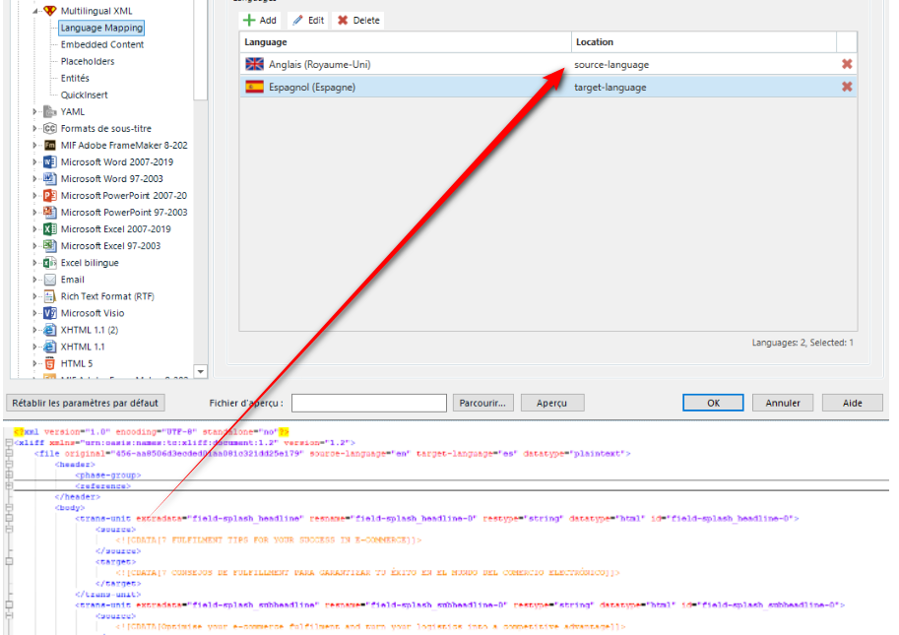Click the Annuler button

[783, 403]
